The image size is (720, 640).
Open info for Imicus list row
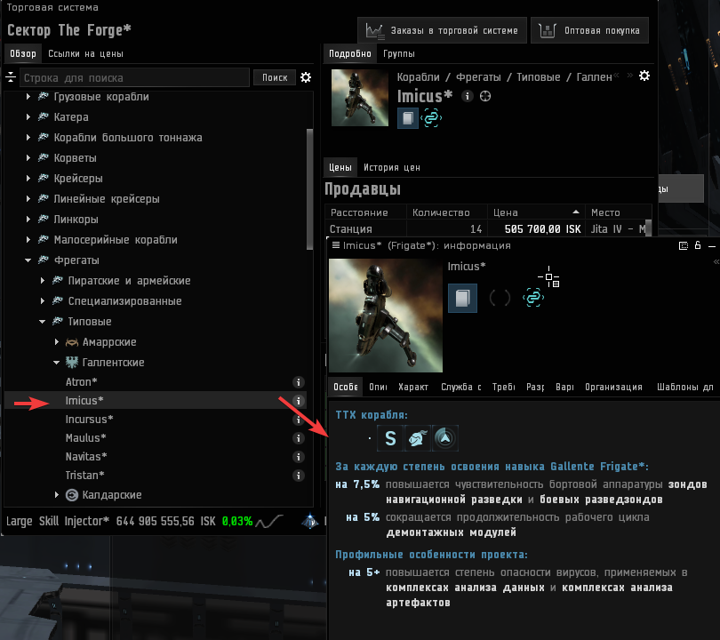[299, 401]
